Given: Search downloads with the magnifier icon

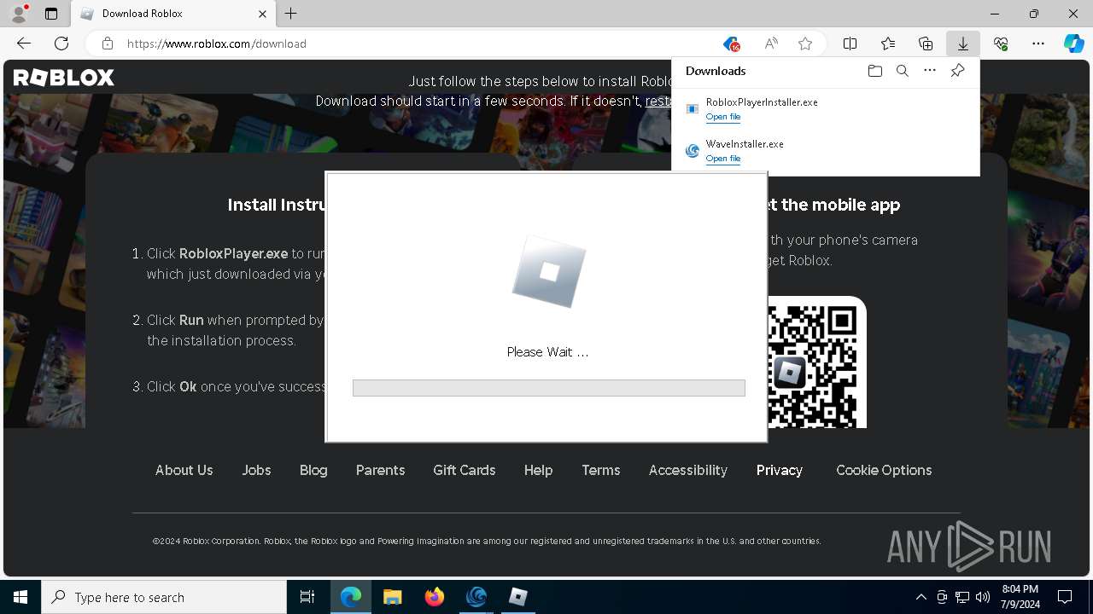Looking at the screenshot, I should click(903, 71).
